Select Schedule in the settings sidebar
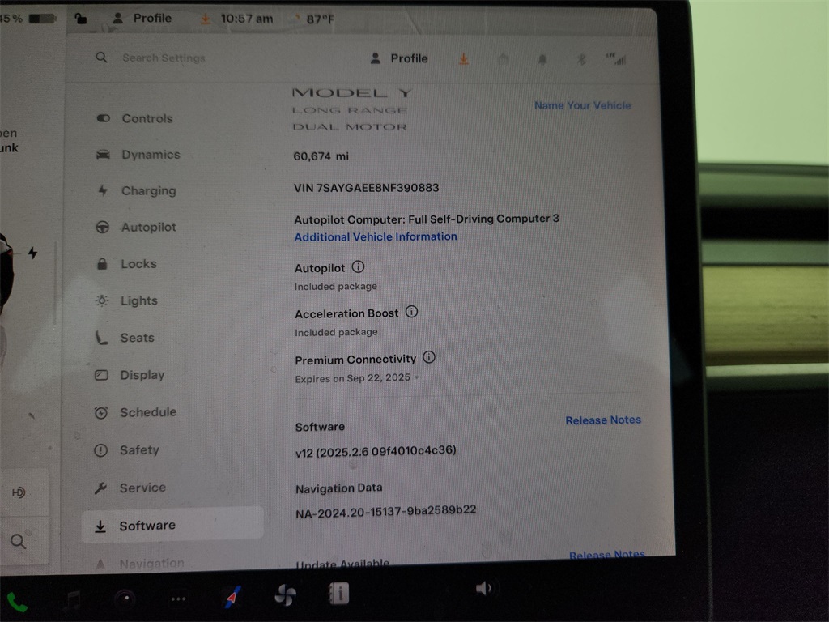829x622 pixels. click(135, 412)
